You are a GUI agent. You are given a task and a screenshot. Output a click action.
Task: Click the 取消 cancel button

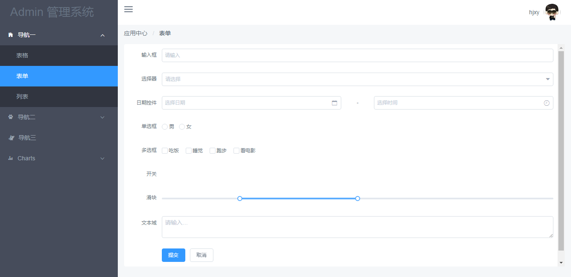[201, 255]
